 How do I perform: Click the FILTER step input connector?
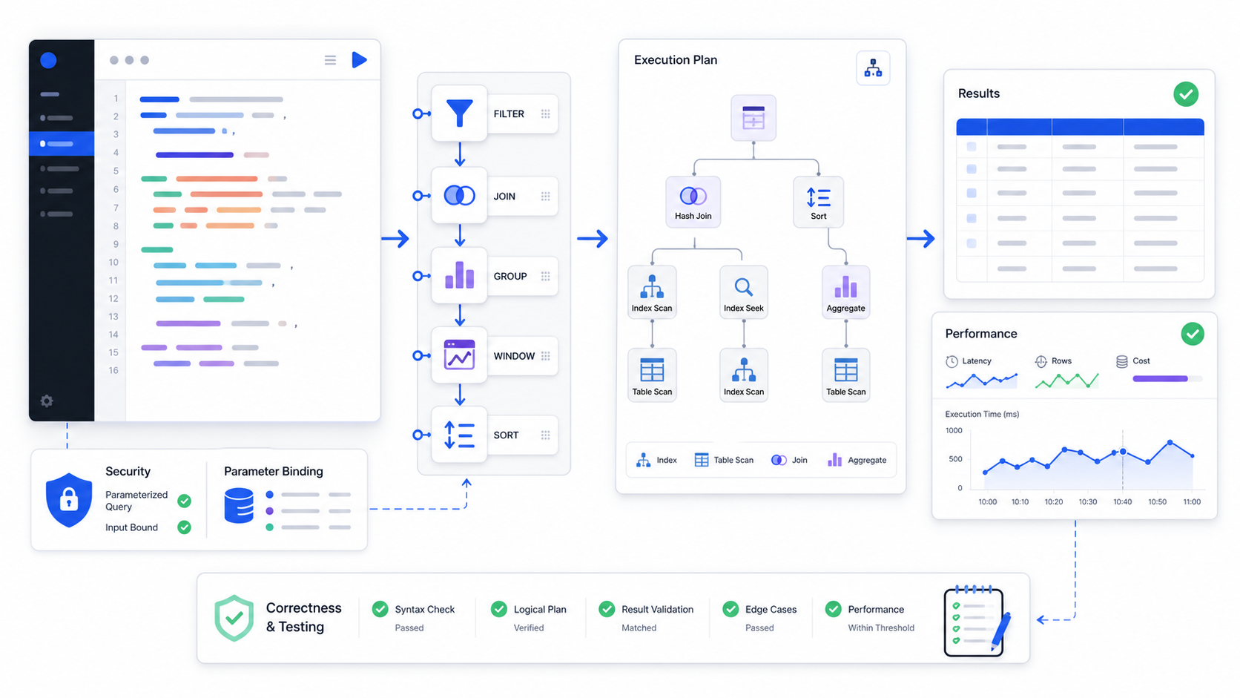coord(418,113)
